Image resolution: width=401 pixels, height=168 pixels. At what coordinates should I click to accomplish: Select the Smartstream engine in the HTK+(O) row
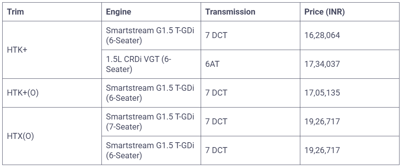click(x=150, y=93)
